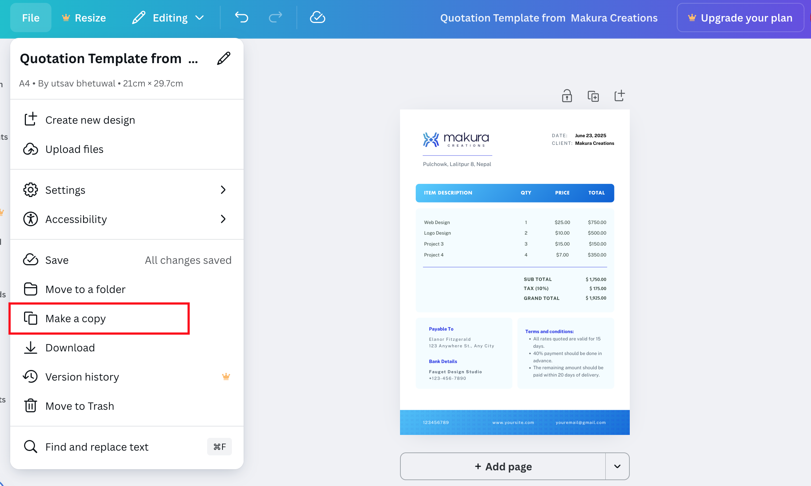
Task: Click the Project 4 row text
Action: pyautogui.click(x=434, y=255)
